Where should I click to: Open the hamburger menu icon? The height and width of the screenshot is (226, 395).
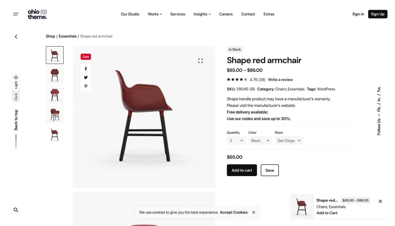pyautogui.click(x=16, y=14)
